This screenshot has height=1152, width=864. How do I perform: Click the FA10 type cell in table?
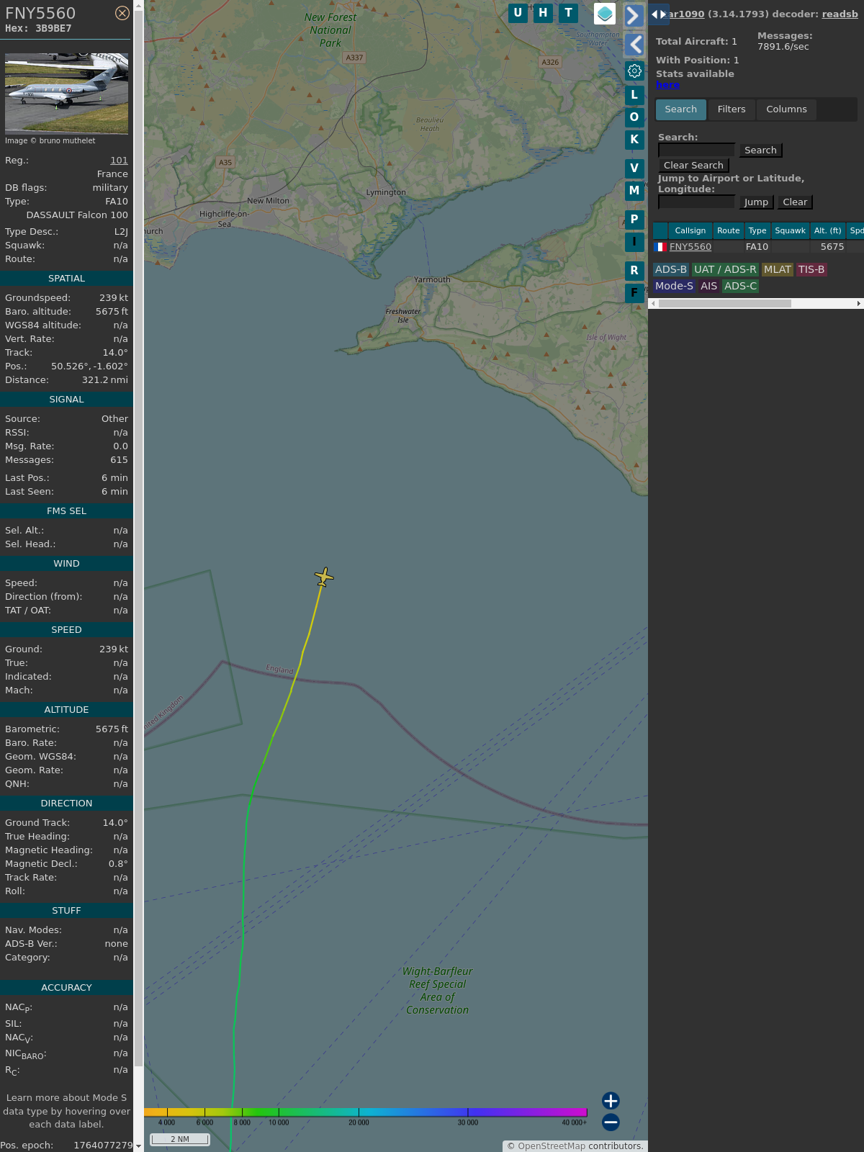(x=757, y=247)
